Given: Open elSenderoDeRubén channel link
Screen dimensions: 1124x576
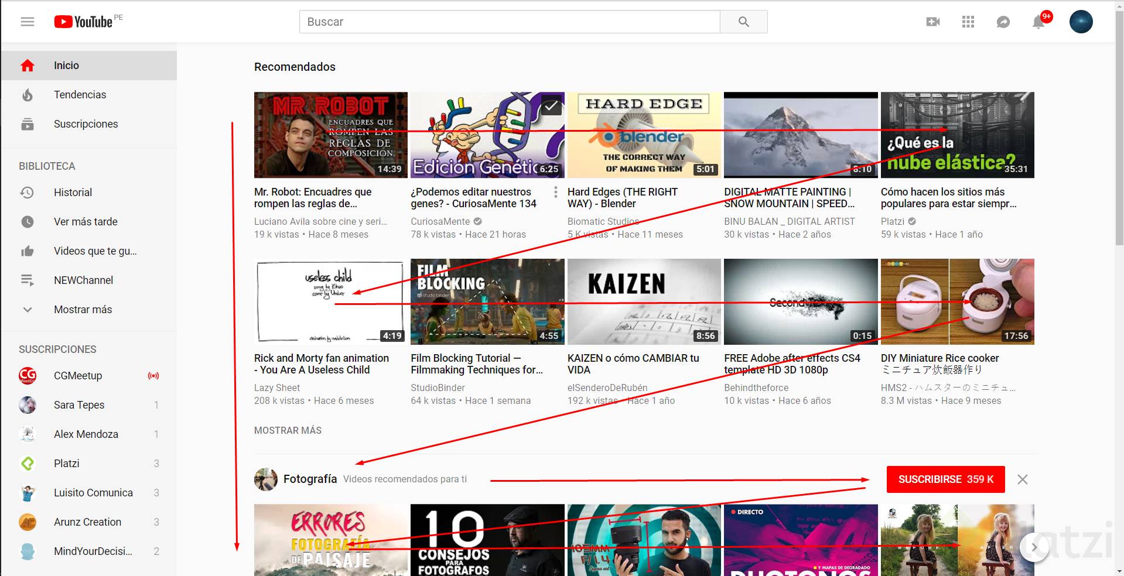Looking at the screenshot, I should click(x=607, y=388).
